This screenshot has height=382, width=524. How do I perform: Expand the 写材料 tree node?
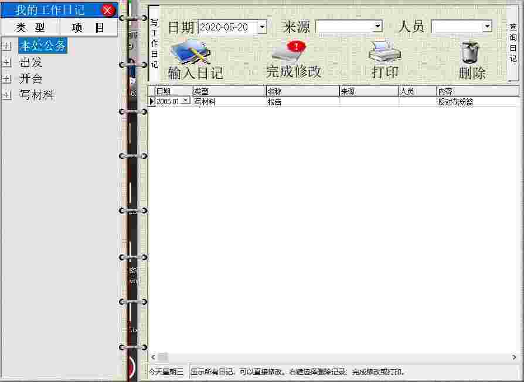[x=6, y=94]
